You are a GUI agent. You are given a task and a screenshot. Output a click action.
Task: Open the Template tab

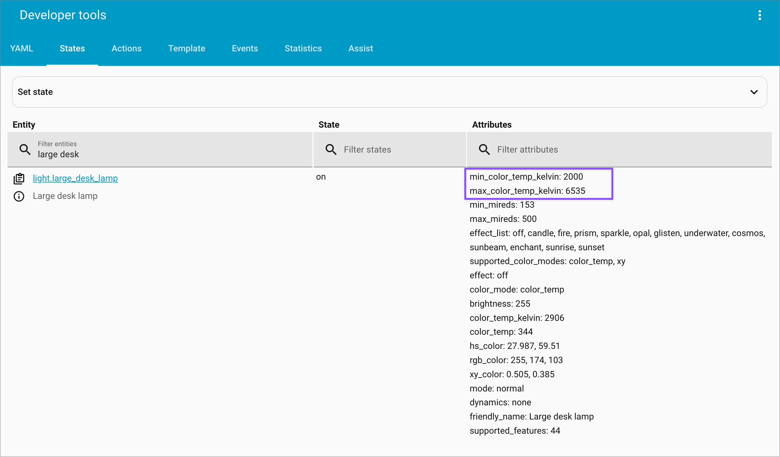click(186, 49)
